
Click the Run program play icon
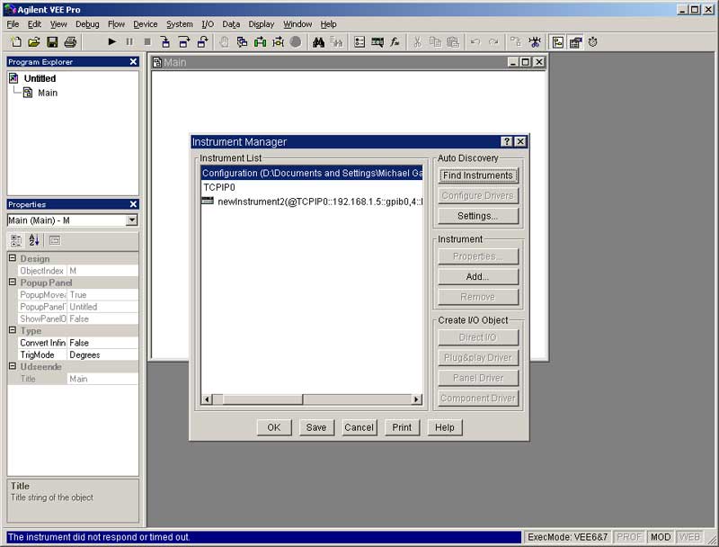(x=112, y=42)
